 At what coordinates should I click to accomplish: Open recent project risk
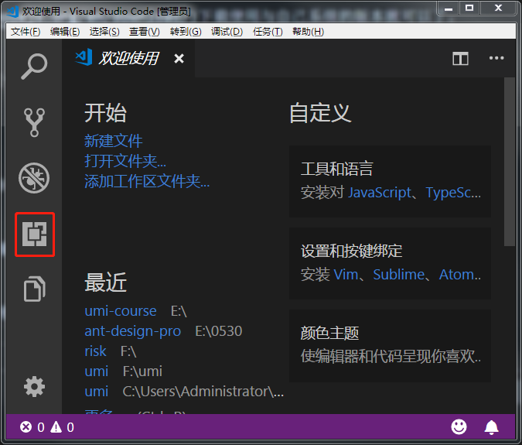(x=95, y=351)
